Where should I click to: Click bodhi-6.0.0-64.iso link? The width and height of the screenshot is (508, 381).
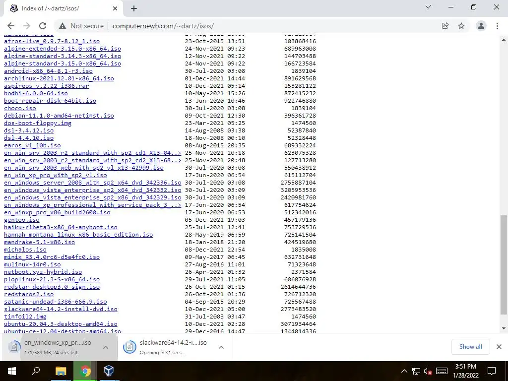click(x=36, y=93)
